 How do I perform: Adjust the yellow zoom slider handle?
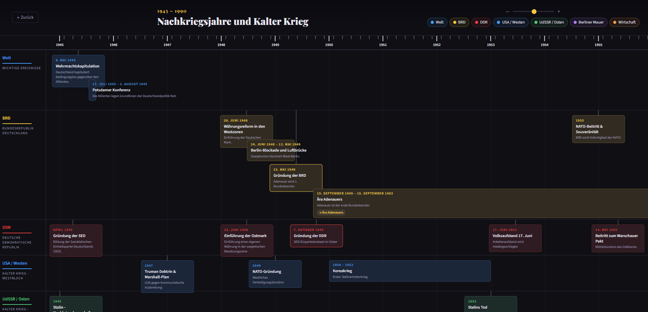(x=534, y=12)
